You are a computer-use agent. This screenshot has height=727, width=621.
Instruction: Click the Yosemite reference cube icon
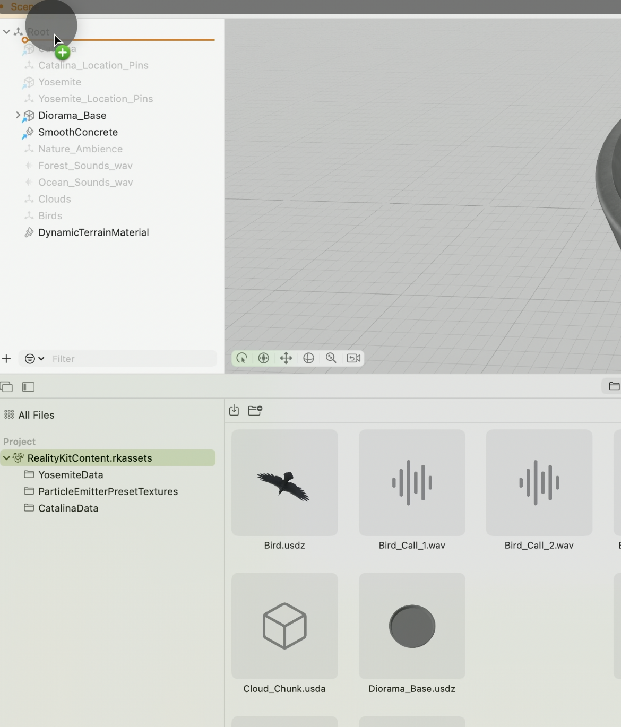(29, 83)
